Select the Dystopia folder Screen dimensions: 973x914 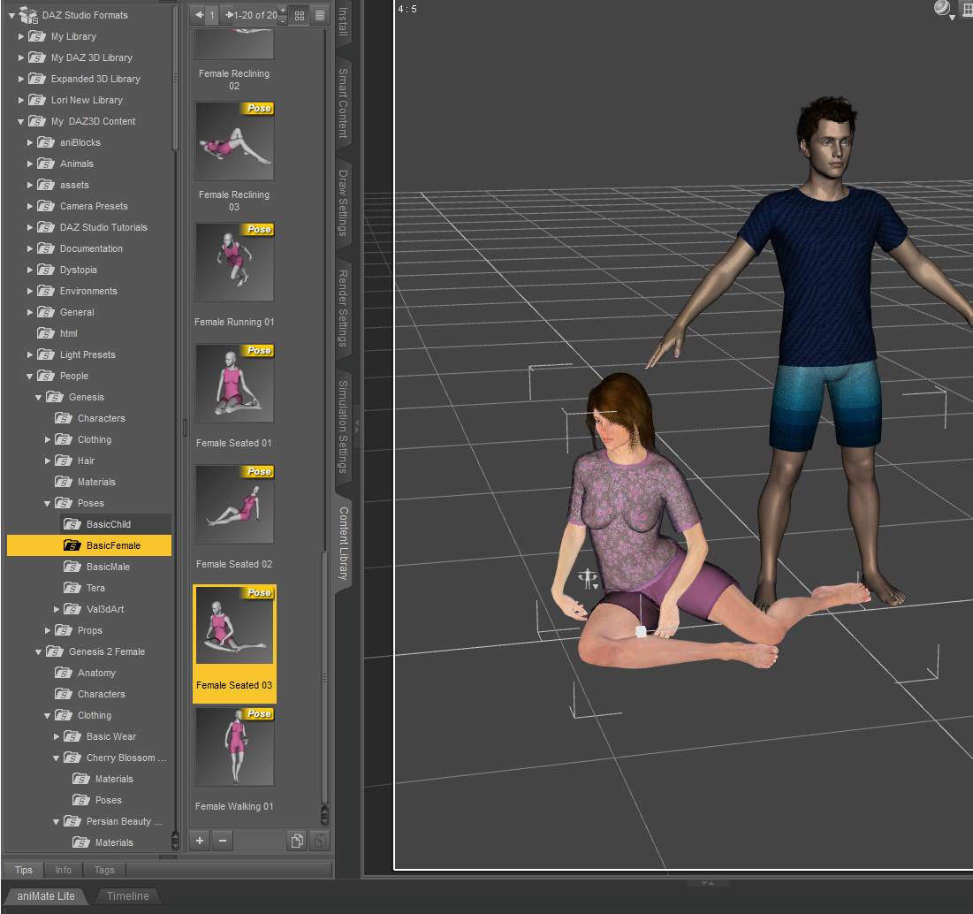coord(78,270)
